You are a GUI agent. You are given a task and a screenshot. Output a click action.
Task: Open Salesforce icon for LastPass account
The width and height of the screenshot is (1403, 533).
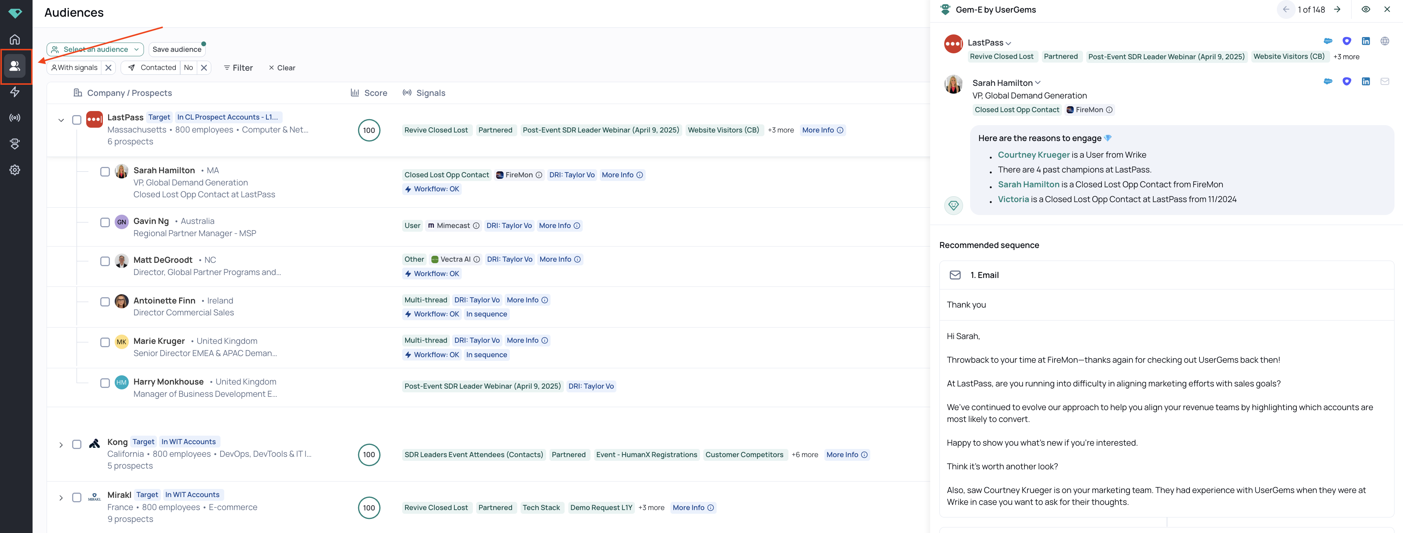[1328, 41]
